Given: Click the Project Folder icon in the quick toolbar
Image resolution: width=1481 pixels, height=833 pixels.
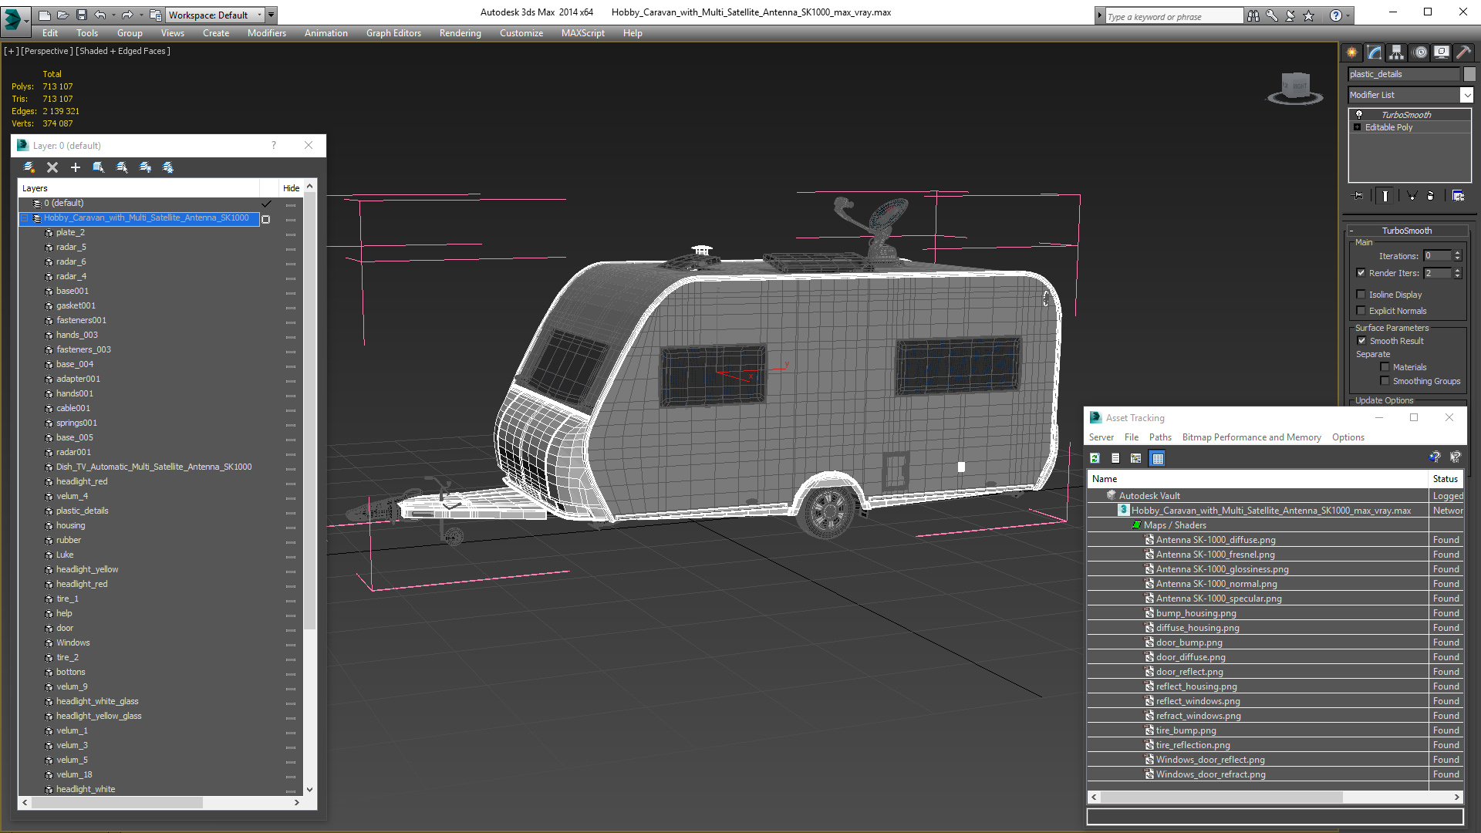Looking at the screenshot, I should coord(155,15).
